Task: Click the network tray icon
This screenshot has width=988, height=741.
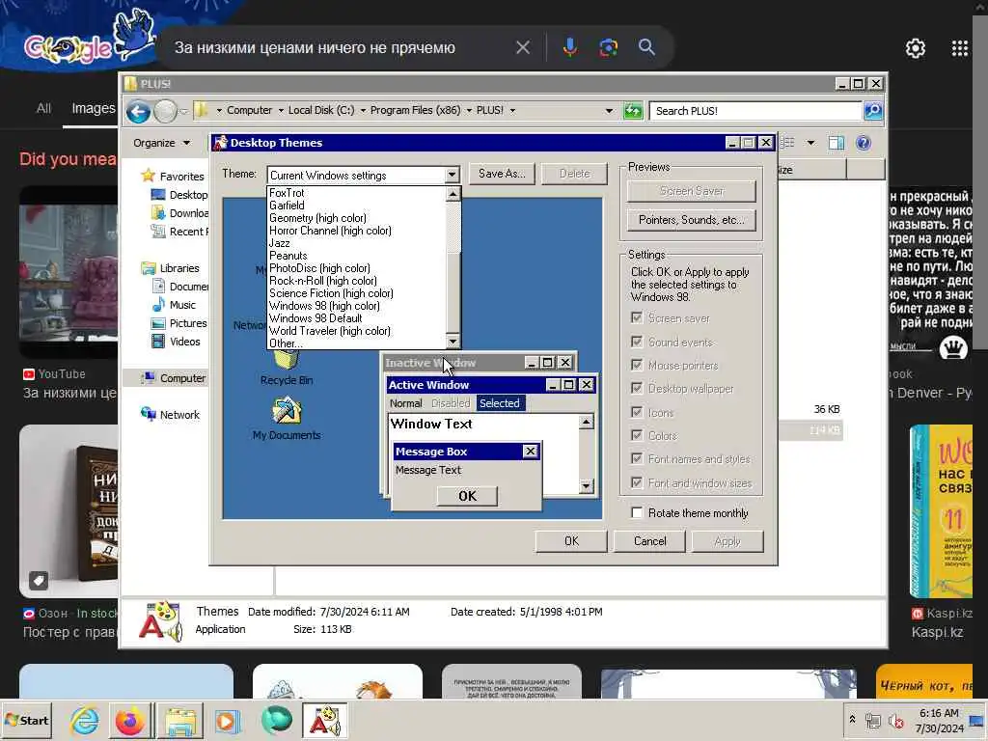Action: click(x=872, y=720)
